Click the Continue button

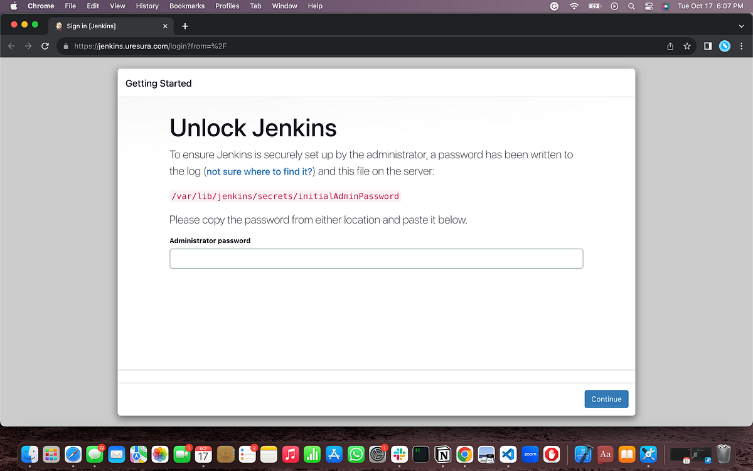point(606,399)
